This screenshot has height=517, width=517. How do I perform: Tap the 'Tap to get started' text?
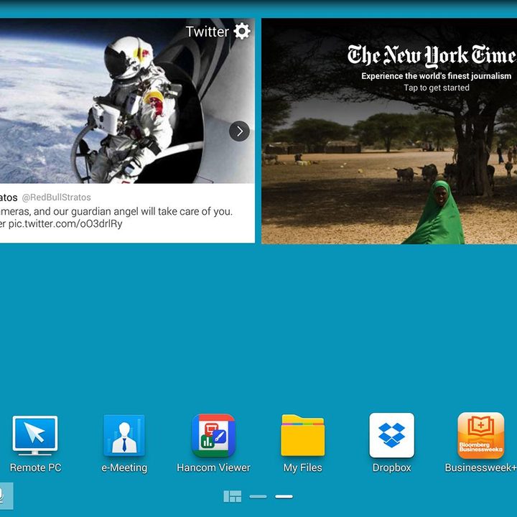click(437, 88)
